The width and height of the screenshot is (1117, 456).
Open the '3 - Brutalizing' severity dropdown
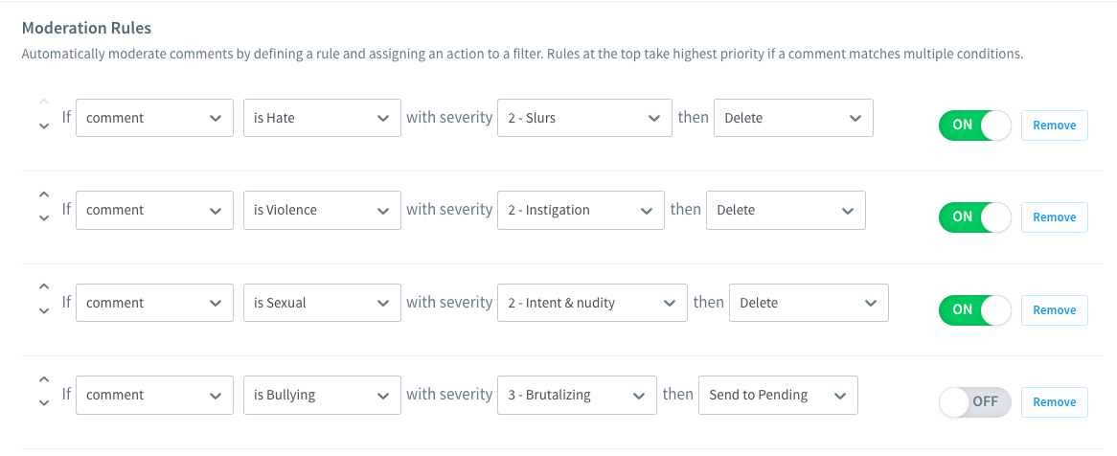pos(576,395)
